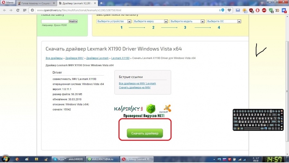Viewport: 289px width, 163px height.
Task: Open the Adguard green shield extension
Action: coord(271,11)
